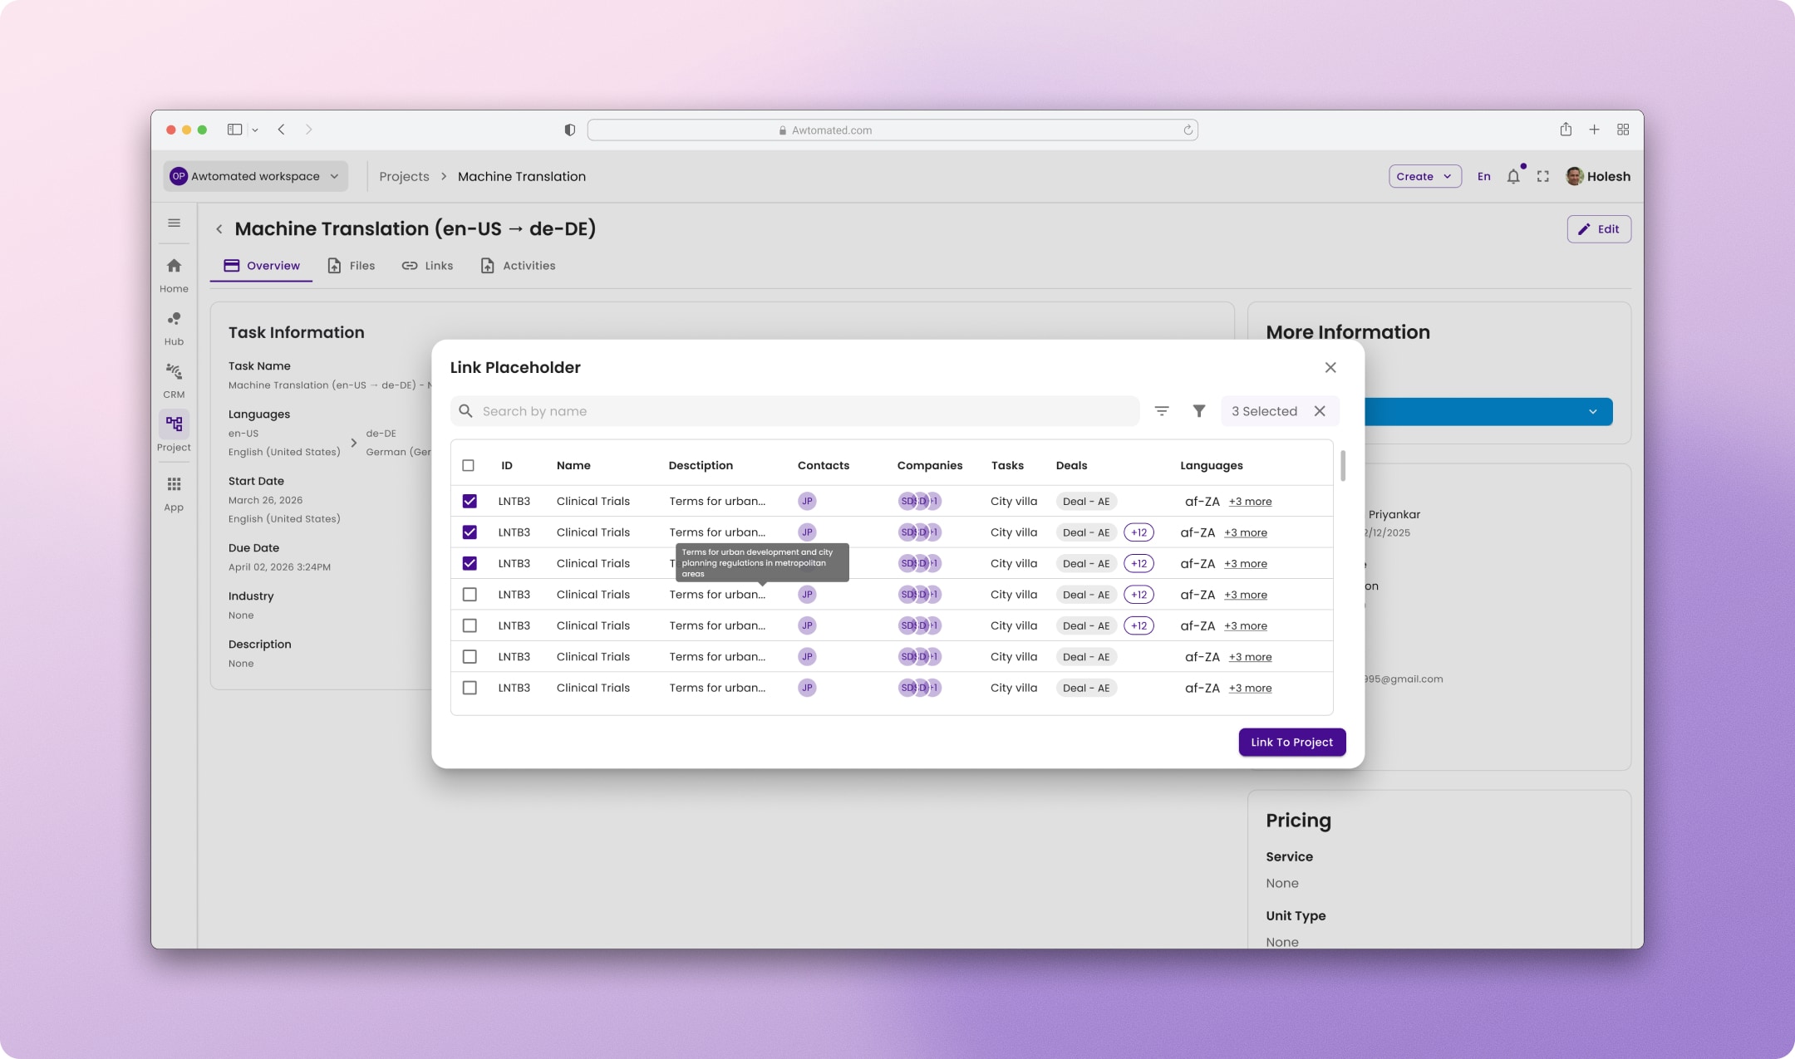Toggle the browser sidebar icon

click(x=234, y=130)
